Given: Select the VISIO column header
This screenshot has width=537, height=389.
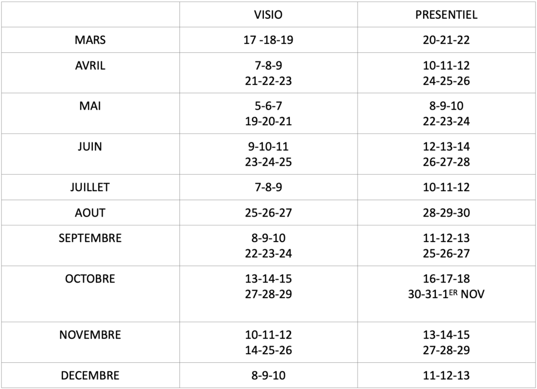Looking at the screenshot, I should (268, 15).
